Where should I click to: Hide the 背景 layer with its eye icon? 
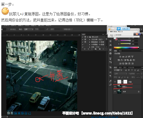tap(115, 92)
